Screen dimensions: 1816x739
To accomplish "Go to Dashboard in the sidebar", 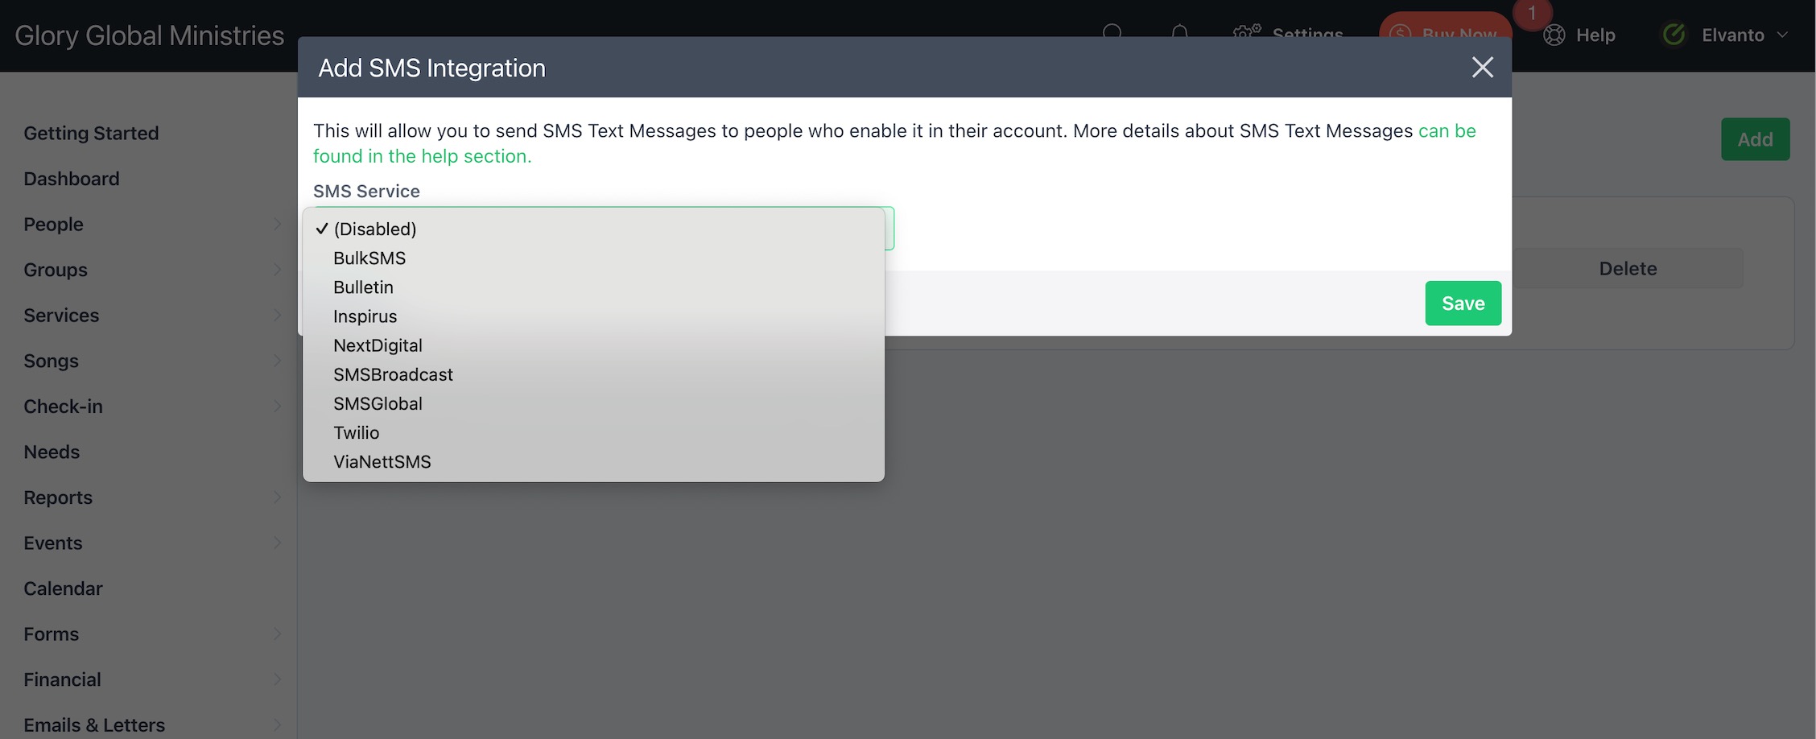I will 72,179.
